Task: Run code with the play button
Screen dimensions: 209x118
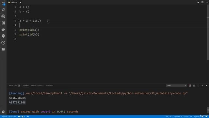Action: [198, 2]
